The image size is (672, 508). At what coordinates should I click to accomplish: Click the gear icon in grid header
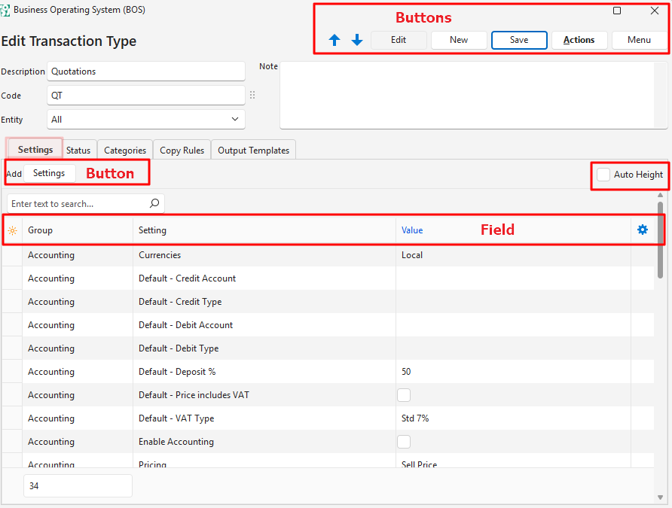[x=643, y=230]
